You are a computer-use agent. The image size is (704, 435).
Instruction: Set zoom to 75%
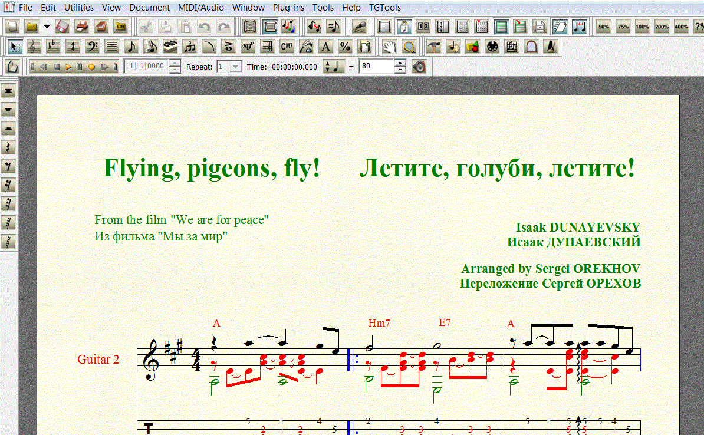click(x=623, y=27)
